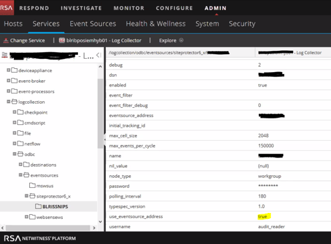Image resolution: width=331 pixels, height=244 pixels.
Task: Expand the file tree node
Action: 15,133
